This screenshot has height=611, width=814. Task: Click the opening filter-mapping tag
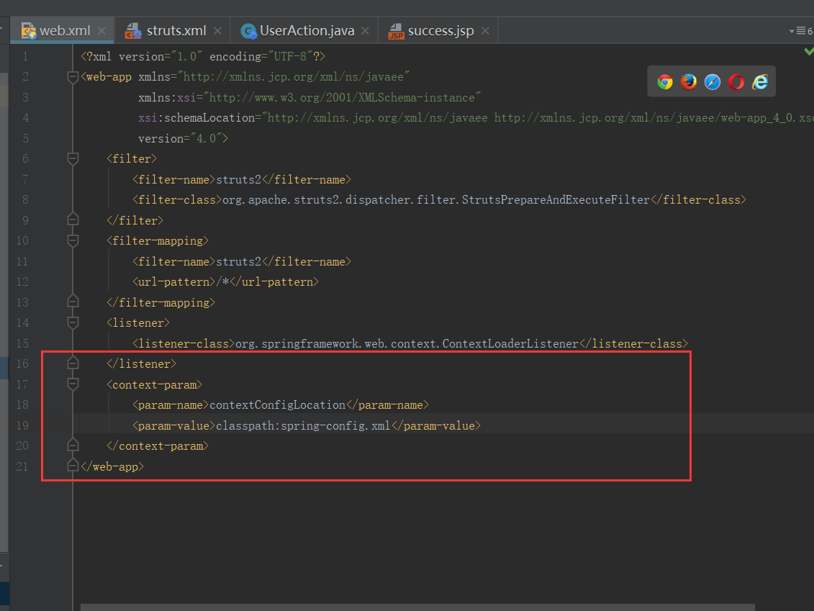tap(158, 241)
